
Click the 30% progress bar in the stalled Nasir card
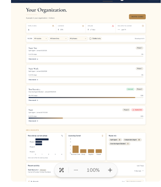pyautogui.click(x=86, y=118)
